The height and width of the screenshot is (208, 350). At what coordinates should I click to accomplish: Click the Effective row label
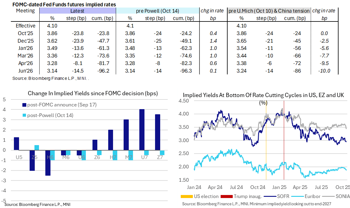[x=25, y=26]
